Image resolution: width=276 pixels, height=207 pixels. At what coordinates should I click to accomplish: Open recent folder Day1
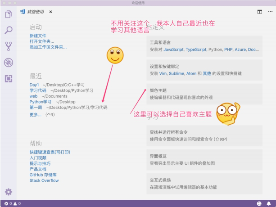pos(34,85)
